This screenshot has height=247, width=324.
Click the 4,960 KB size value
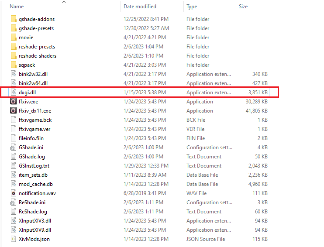point(258,184)
